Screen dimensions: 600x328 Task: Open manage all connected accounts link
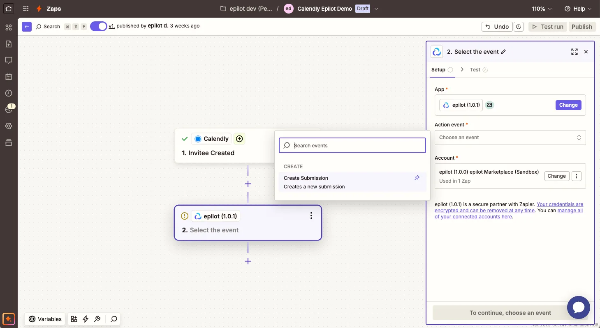click(509, 213)
